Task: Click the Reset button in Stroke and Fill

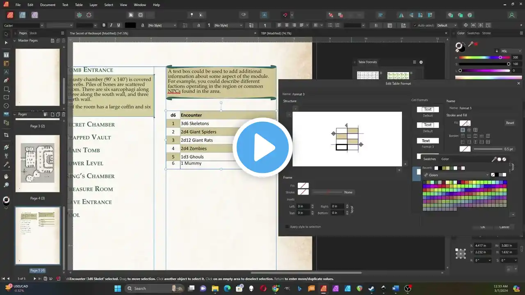Action: point(510,123)
